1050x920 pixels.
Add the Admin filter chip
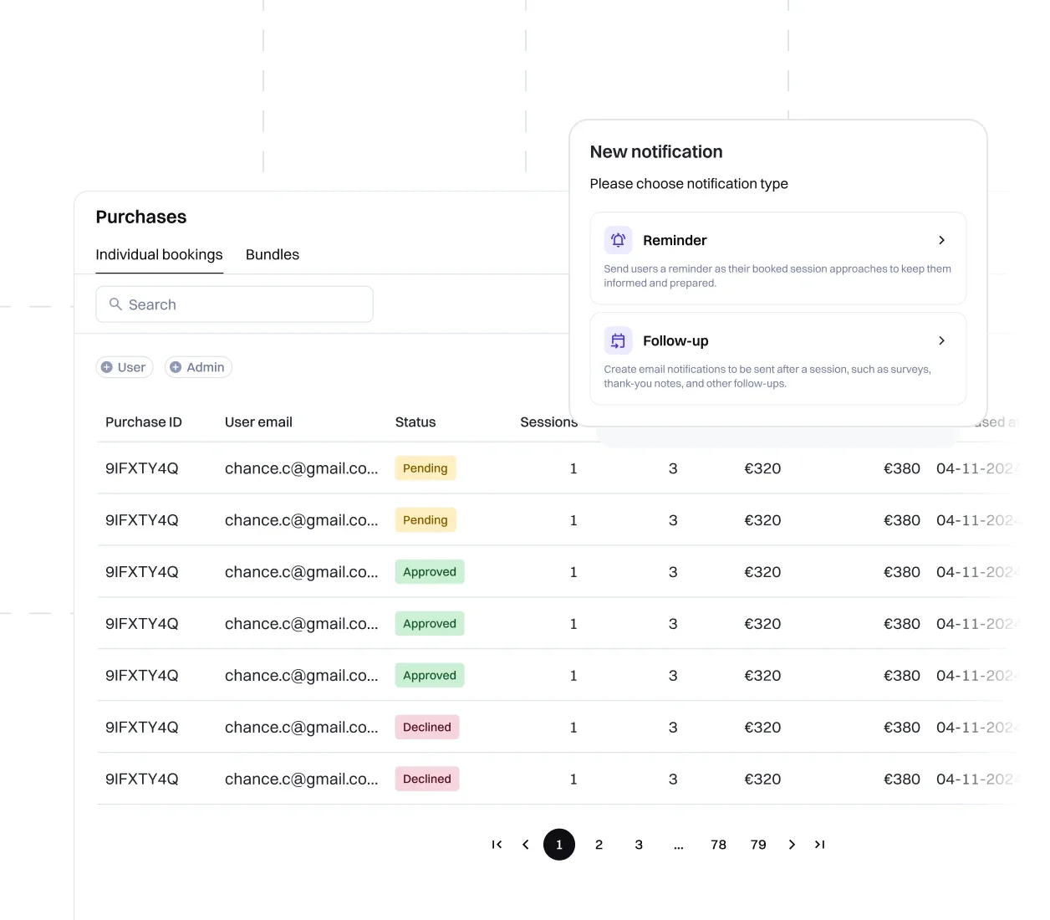click(198, 367)
